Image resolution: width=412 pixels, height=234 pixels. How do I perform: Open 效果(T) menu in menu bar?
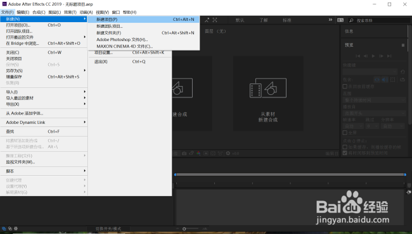pos(70,12)
